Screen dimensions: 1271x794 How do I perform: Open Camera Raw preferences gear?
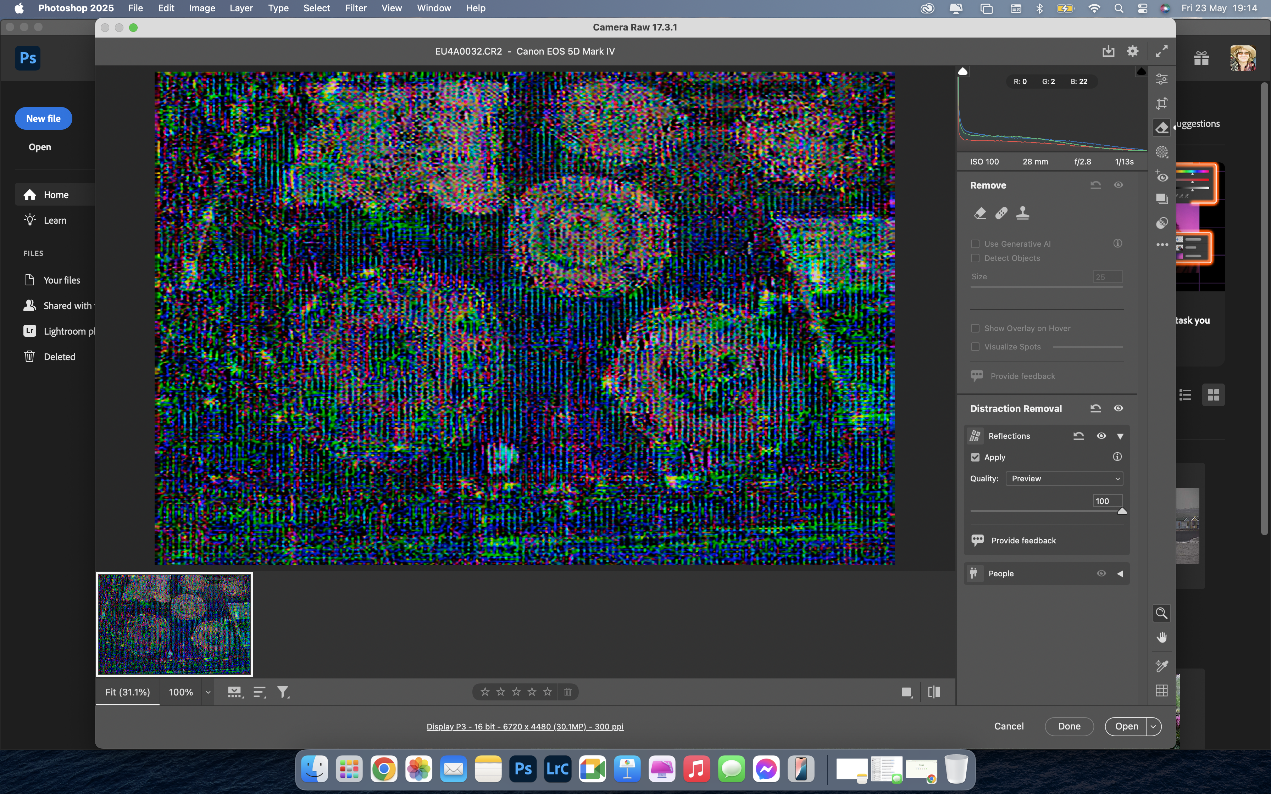pos(1133,51)
